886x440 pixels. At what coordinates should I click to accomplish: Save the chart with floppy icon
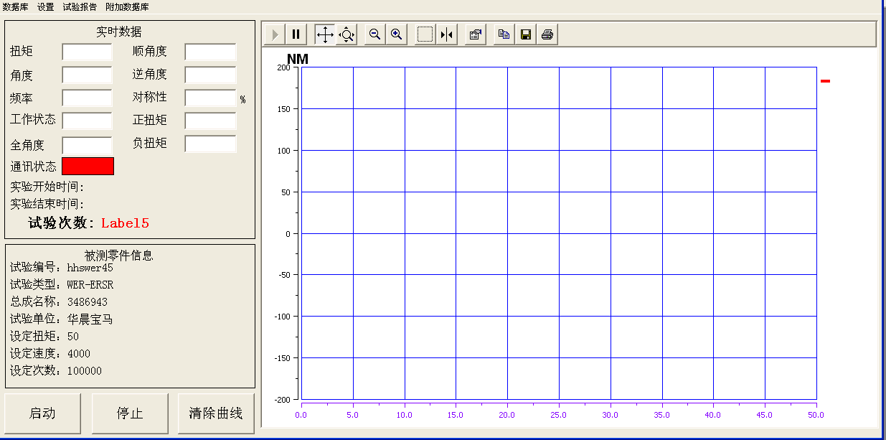[x=526, y=34]
